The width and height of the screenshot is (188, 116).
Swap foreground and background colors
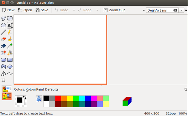[x=24, y=97]
